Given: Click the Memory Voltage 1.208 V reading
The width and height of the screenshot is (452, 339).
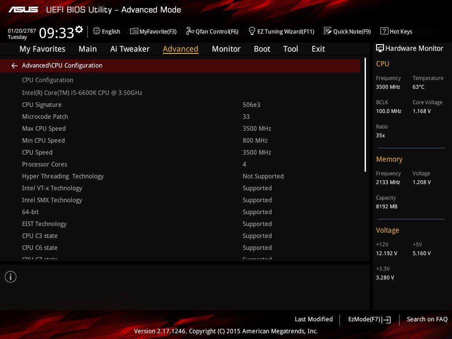Looking at the screenshot, I should 422,182.
